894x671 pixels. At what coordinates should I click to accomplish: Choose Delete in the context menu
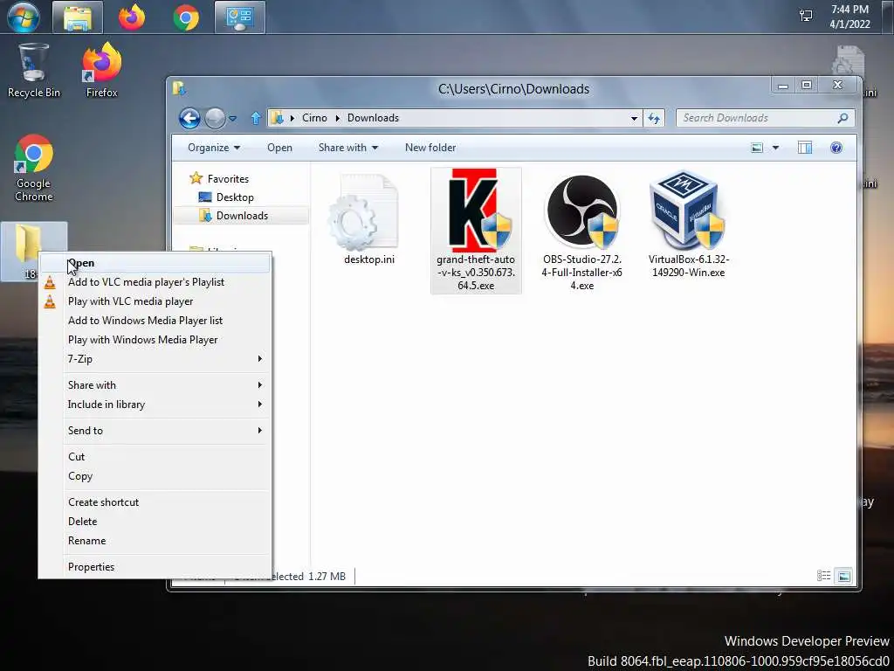155,522
